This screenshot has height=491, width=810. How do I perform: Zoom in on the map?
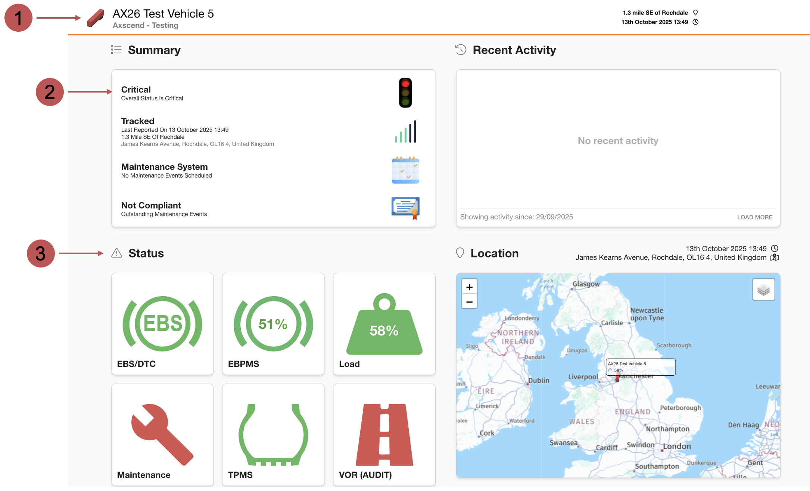(x=469, y=287)
